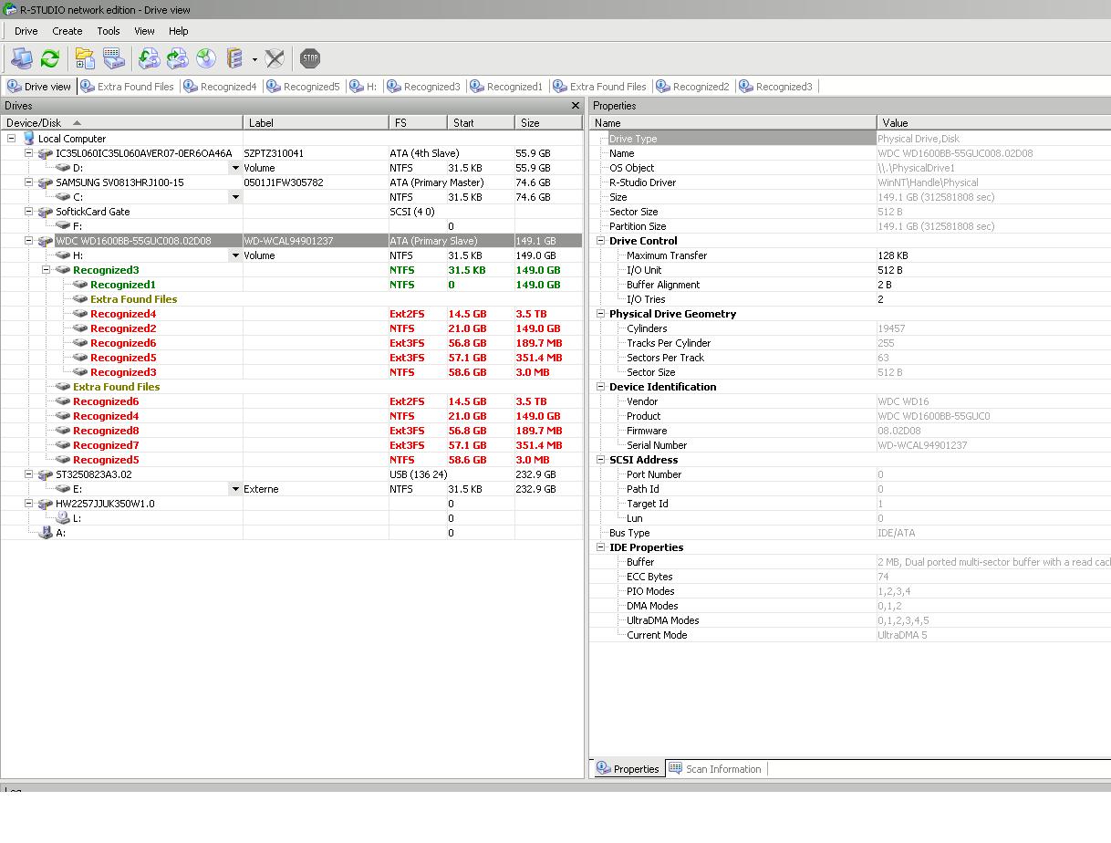This screenshot has width=1111, height=843.
Task: Click the green Refresh toolbar icon
Action: tap(50, 58)
